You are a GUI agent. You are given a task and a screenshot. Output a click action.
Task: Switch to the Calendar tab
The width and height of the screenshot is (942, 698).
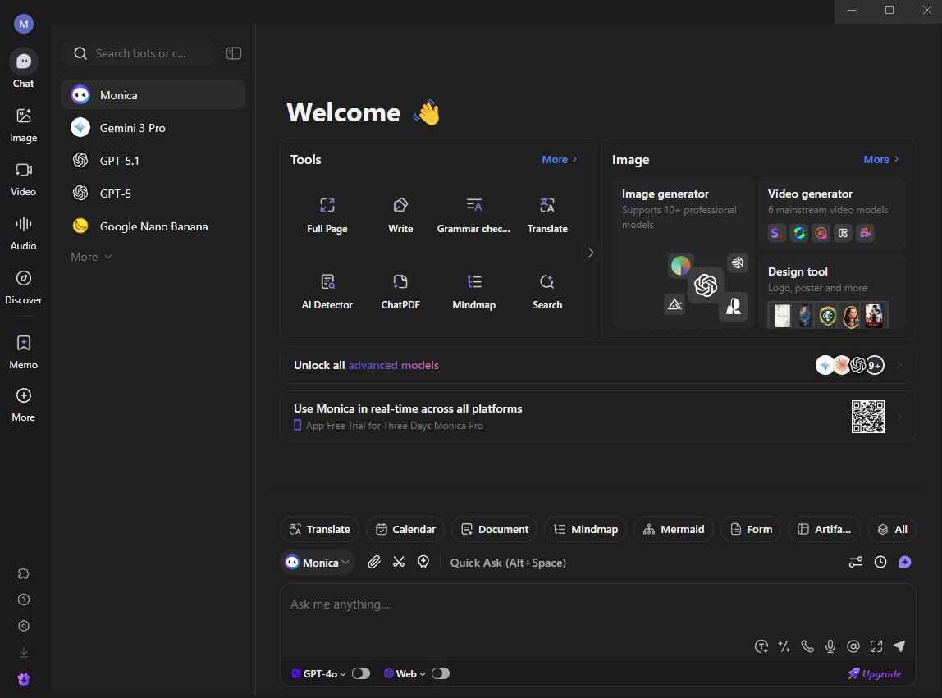405,529
